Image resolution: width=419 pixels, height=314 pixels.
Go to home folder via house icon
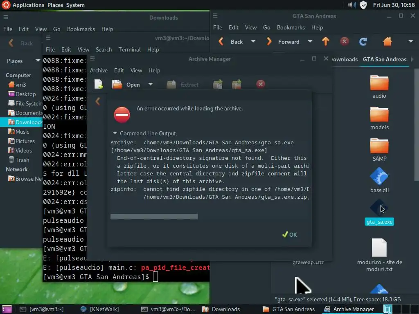387,41
